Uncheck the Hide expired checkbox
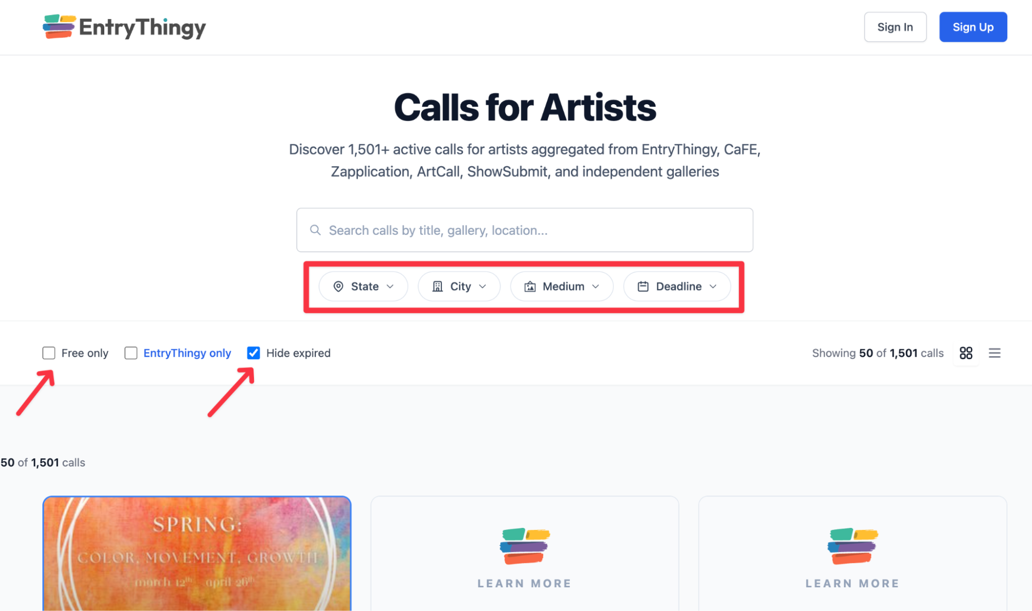 coord(253,353)
